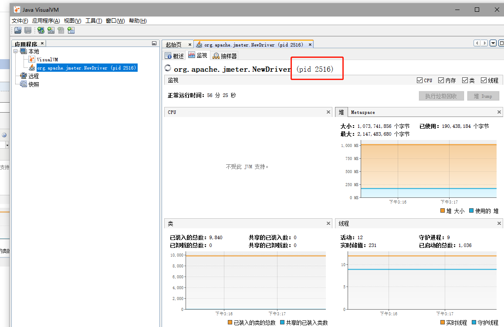Viewport: 504px width, 327px height.
Task: Open the 视图(V) menu
Action: tap(72, 21)
